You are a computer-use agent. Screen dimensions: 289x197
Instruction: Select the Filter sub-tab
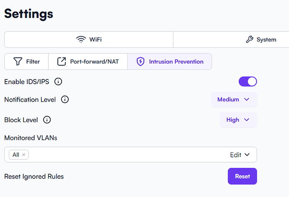point(26,61)
